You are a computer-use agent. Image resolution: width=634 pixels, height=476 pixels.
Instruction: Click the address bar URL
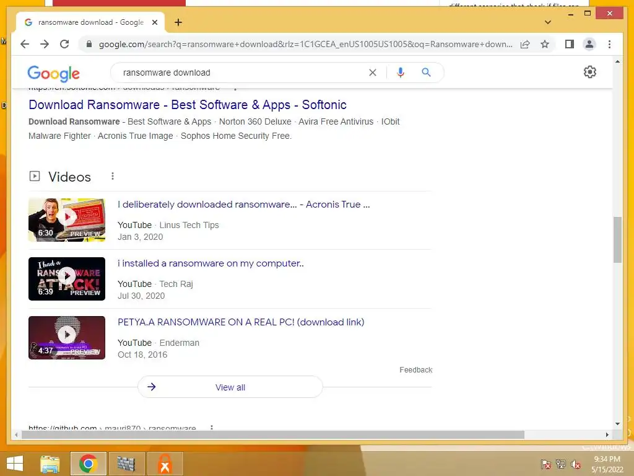(306, 44)
